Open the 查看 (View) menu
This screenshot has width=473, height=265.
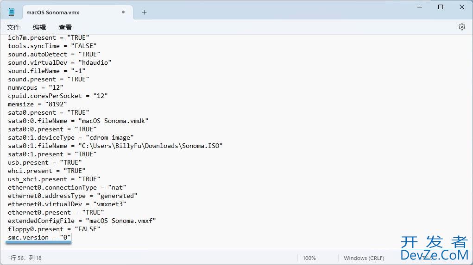(x=65, y=27)
